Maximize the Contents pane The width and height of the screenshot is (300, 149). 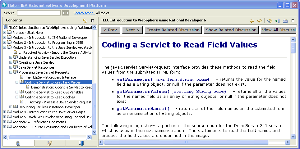93,21
